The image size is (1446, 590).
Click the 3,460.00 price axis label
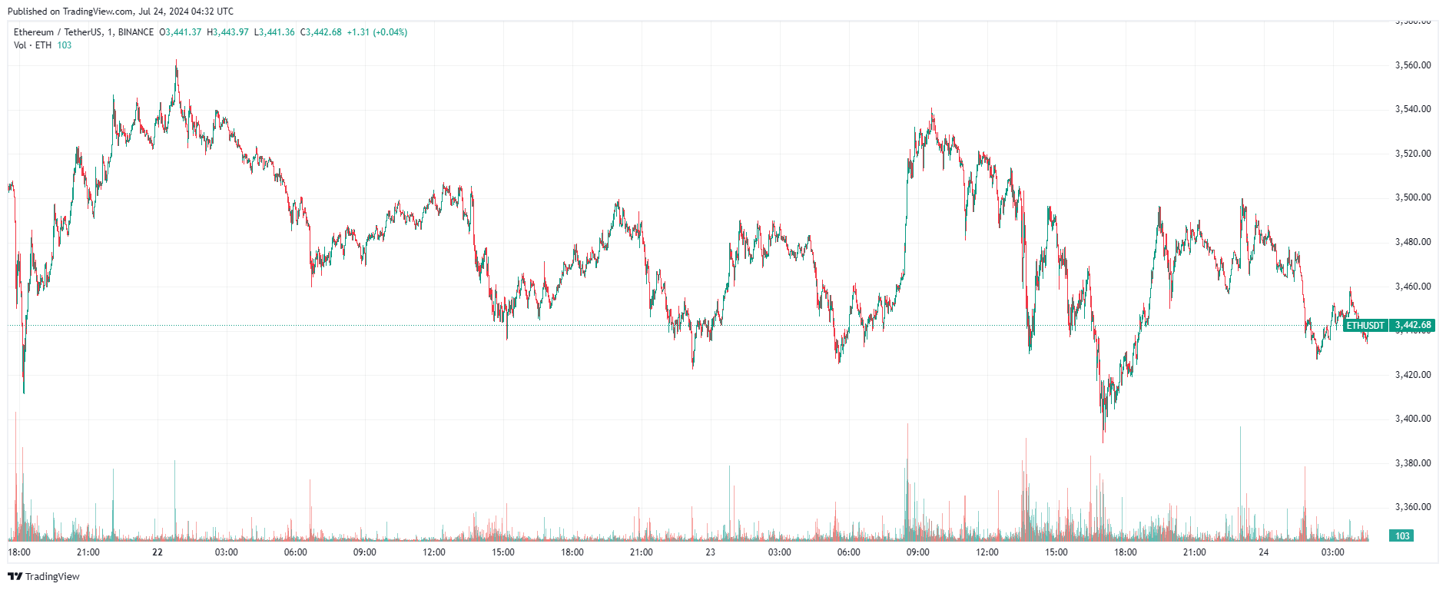tap(1413, 287)
